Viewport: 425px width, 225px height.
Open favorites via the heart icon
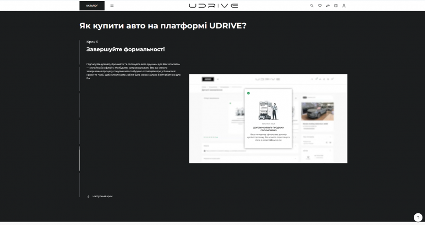coord(320,6)
